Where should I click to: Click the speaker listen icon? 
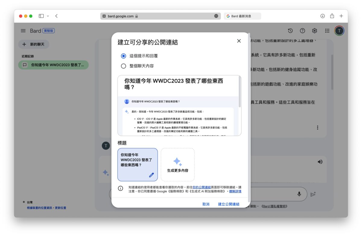(x=320, y=162)
